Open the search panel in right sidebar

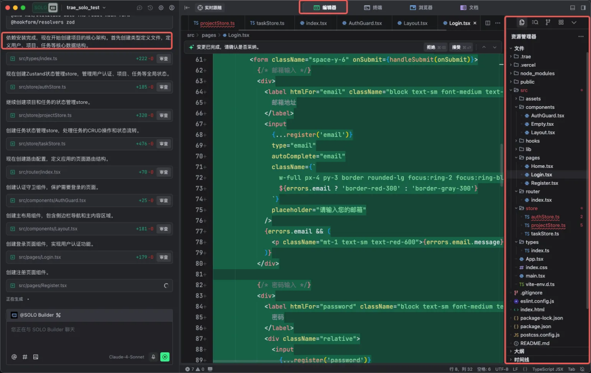(x=535, y=22)
